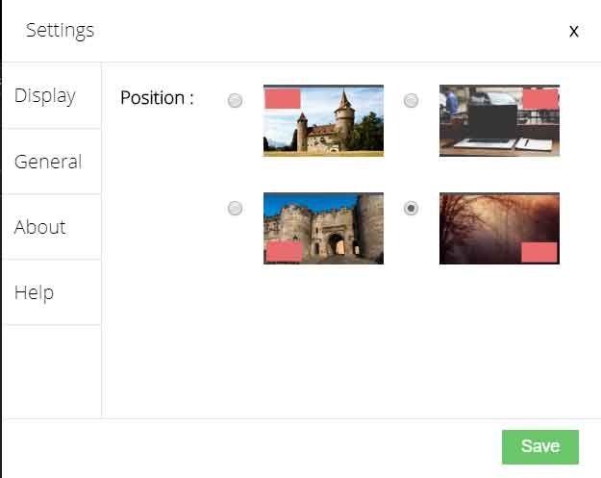This screenshot has width=601, height=478.
Task: Select the radio button beside the towered castle image
Action: pyautogui.click(x=235, y=100)
